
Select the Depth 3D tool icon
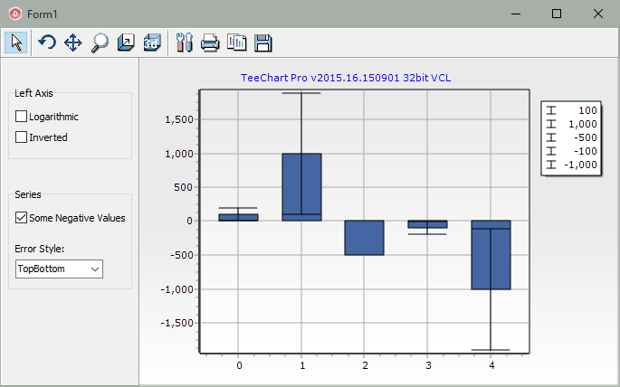click(x=126, y=42)
